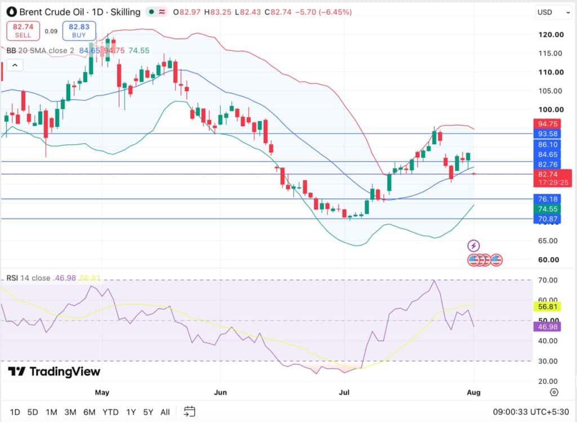Screen dimensions: 577x422
Task: Click the 09:00:33 UTC+5:30 timezone button
Action: click(x=531, y=412)
